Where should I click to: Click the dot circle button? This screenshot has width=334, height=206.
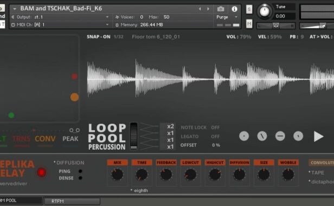244,136
